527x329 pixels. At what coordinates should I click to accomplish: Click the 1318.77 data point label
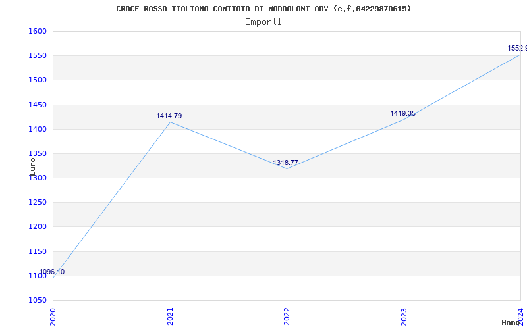point(285,163)
